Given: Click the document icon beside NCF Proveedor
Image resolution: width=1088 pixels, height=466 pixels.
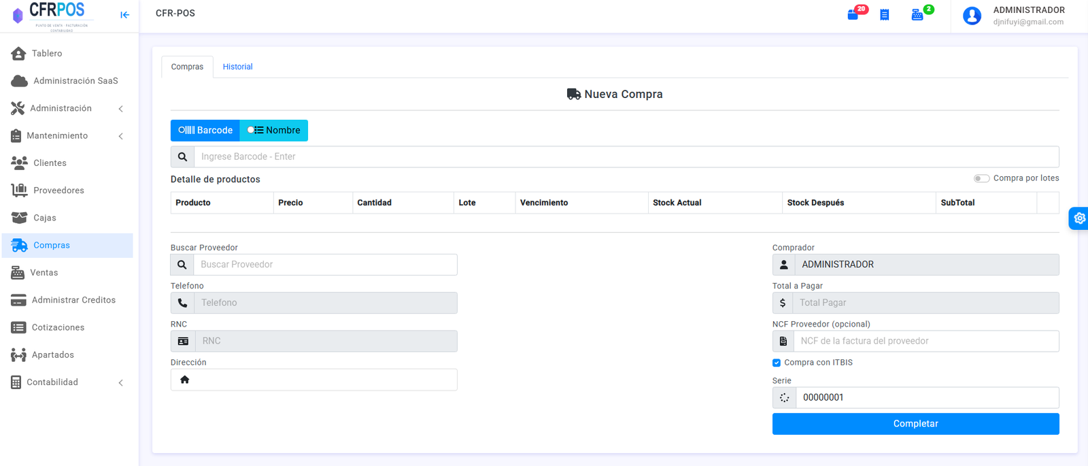Looking at the screenshot, I should 783,341.
